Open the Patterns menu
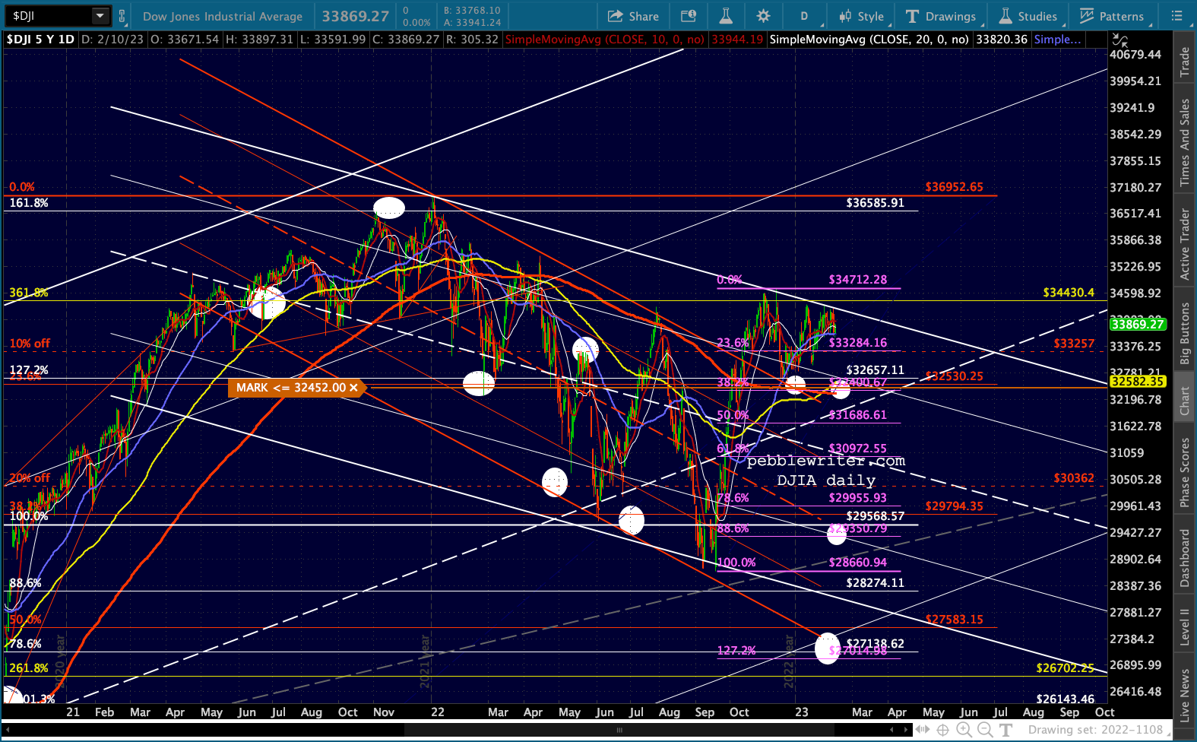The height and width of the screenshot is (742, 1197). [x=1111, y=16]
